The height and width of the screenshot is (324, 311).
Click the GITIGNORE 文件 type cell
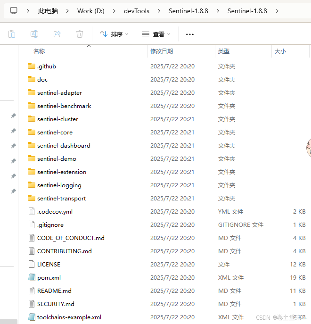point(241,225)
